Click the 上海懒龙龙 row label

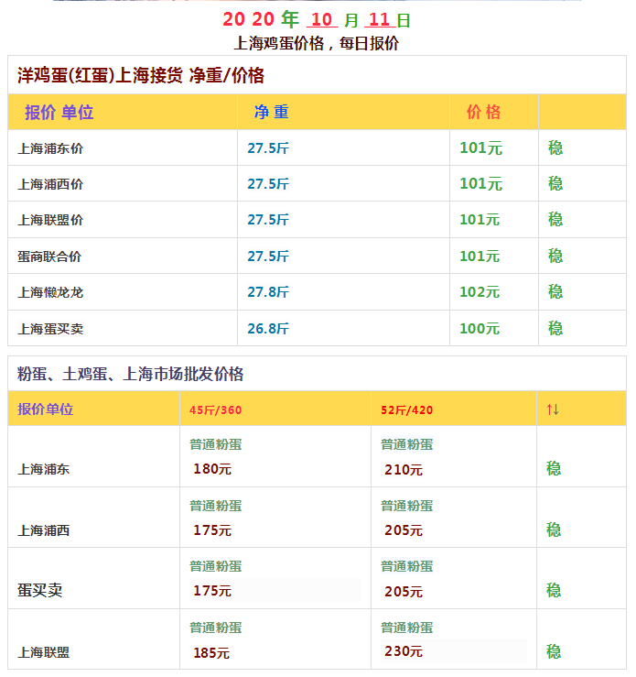[x=50, y=292]
